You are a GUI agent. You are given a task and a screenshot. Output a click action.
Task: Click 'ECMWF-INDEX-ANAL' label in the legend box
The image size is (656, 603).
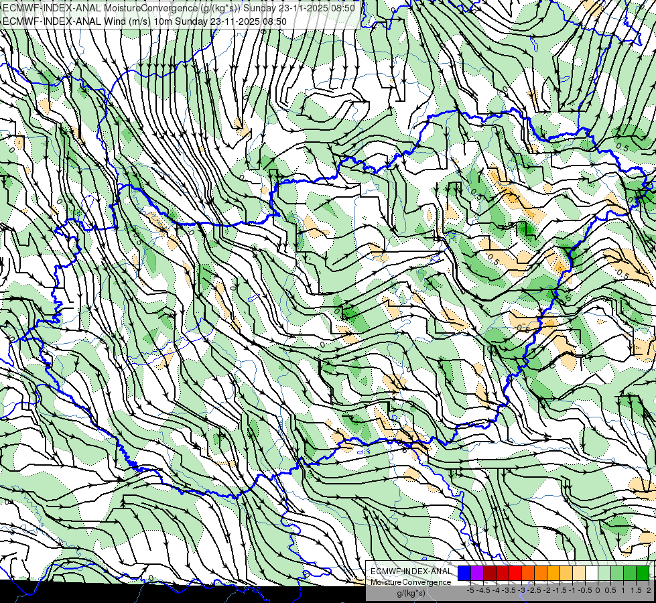pos(411,572)
